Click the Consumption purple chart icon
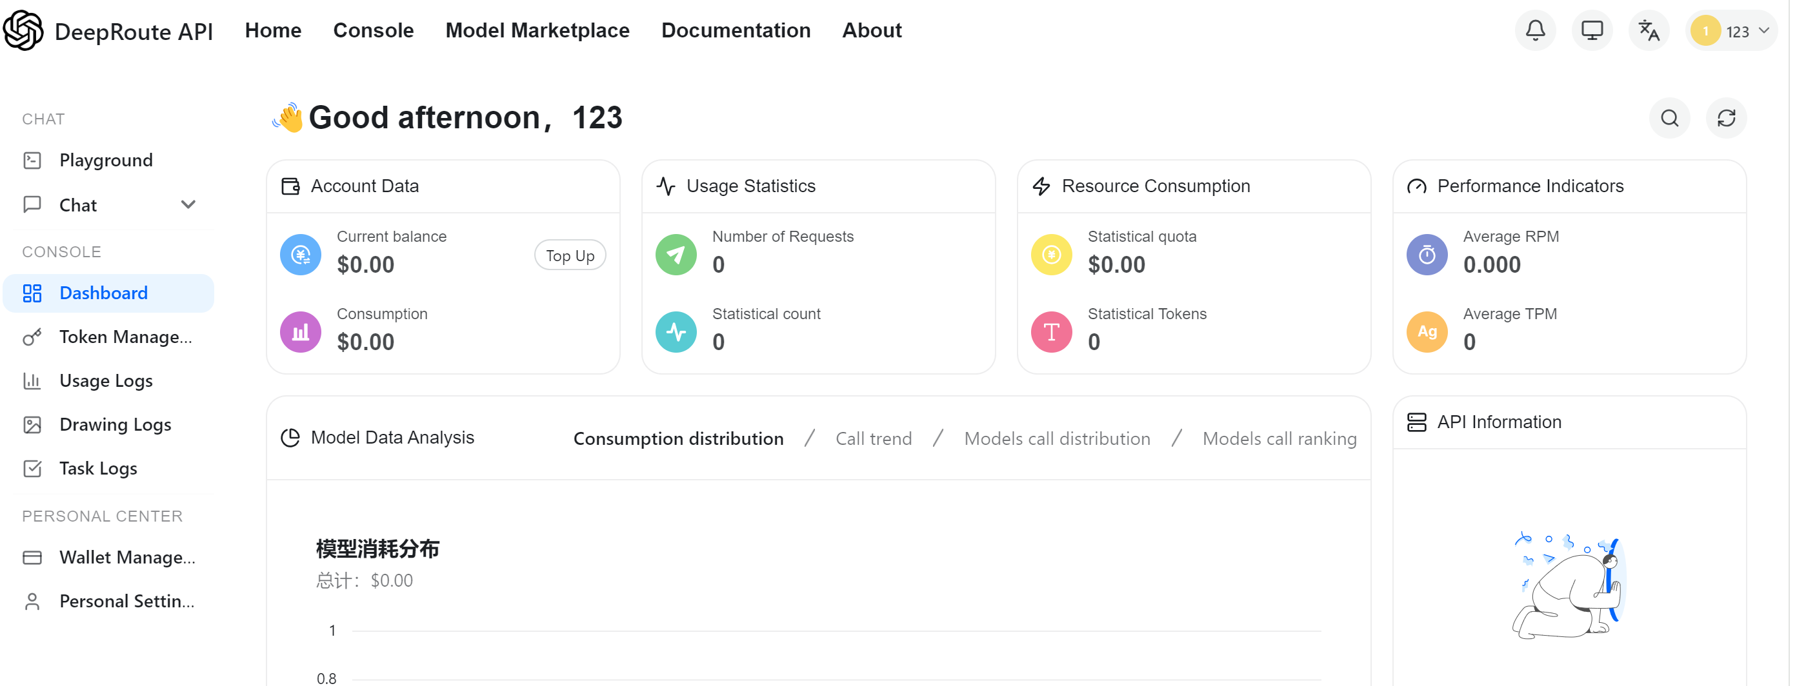Screen dimensions: 1806x686 (x=301, y=331)
